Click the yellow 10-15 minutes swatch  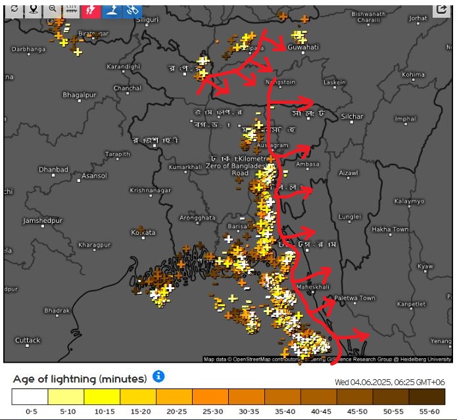click(x=103, y=397)
